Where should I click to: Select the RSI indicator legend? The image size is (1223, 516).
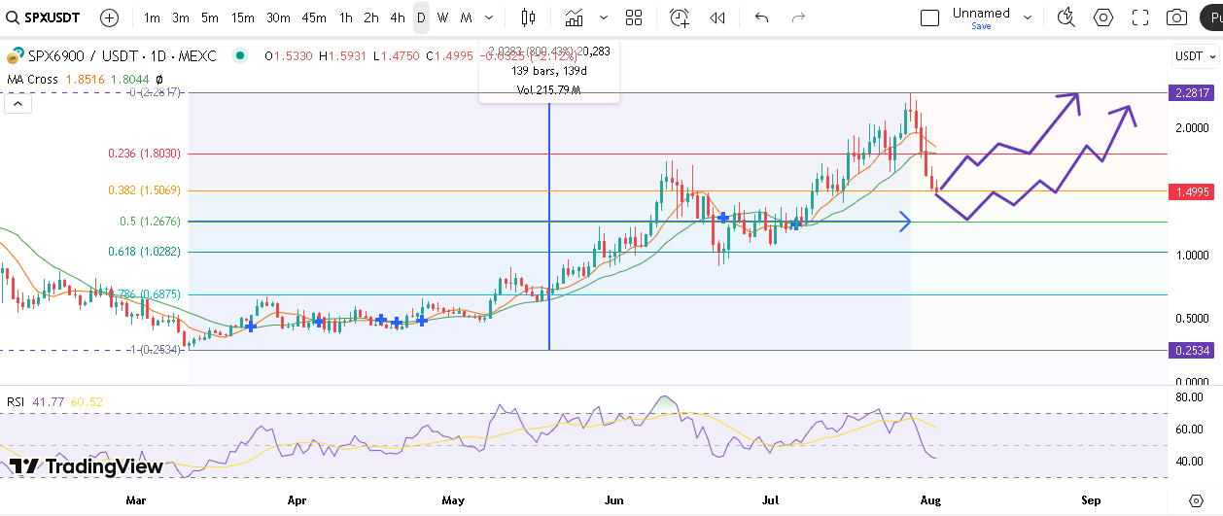(16, 401)
